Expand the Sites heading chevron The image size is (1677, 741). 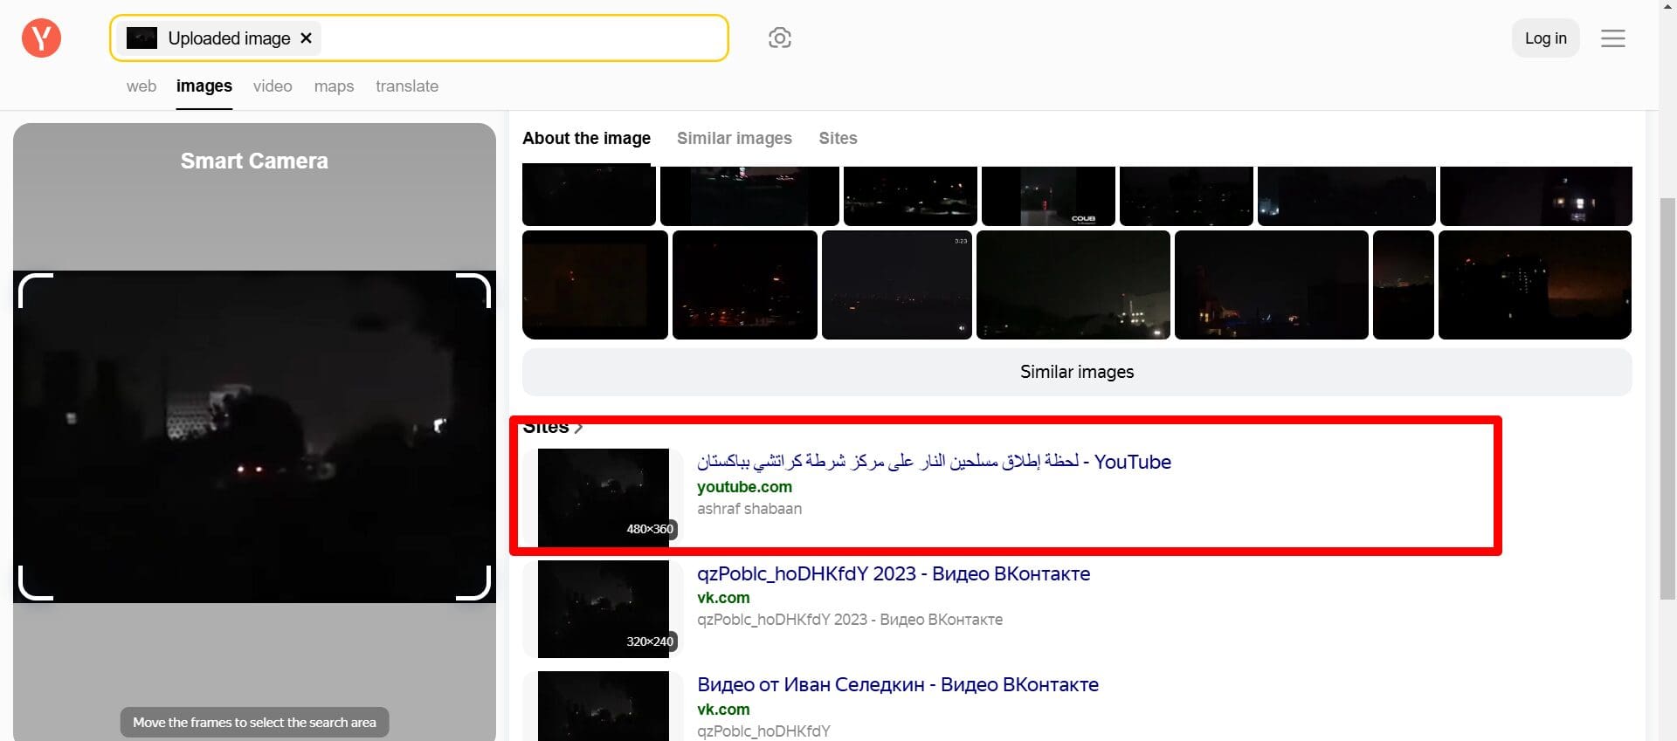coord(578,428)
